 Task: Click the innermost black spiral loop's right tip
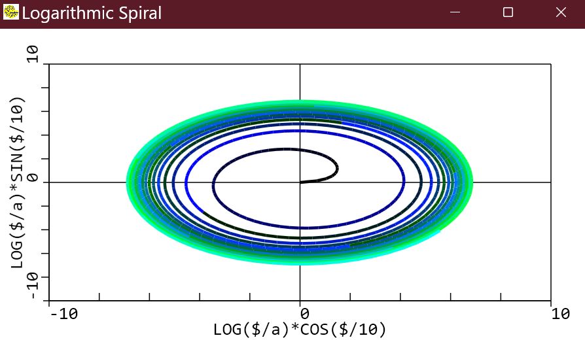pos(336,169)
